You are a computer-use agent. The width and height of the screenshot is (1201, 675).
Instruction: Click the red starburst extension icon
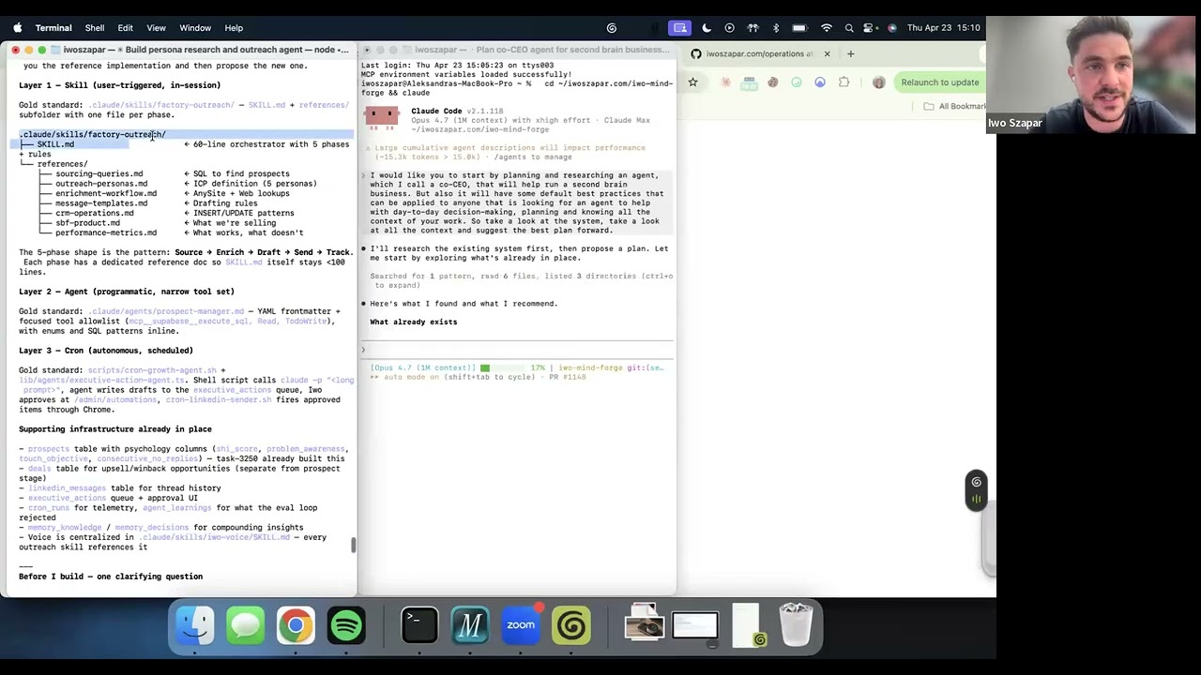(x=725, y=82)
